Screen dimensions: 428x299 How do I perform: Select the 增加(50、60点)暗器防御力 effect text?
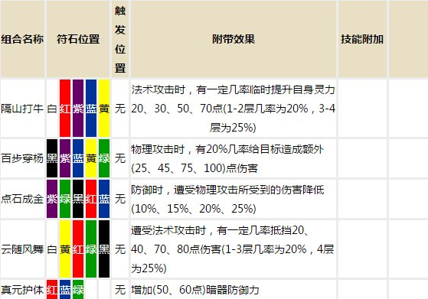[195, 290]
